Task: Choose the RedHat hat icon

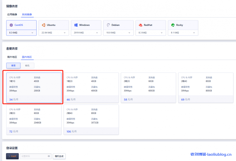Action: [x=141, y=25]
